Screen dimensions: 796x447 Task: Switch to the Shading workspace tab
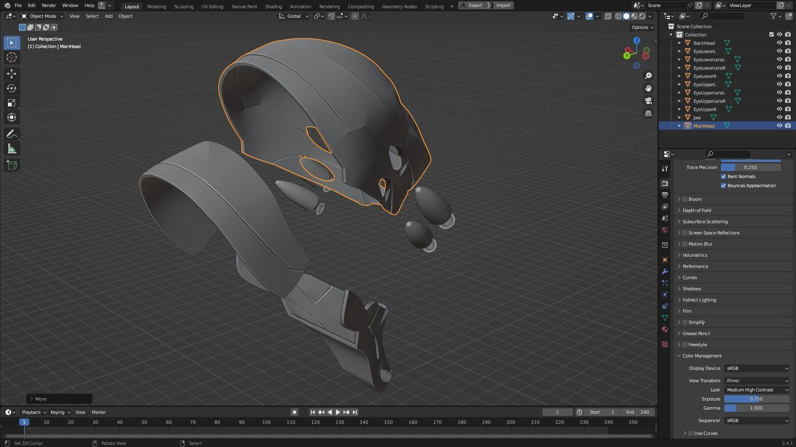click(273, 6)
